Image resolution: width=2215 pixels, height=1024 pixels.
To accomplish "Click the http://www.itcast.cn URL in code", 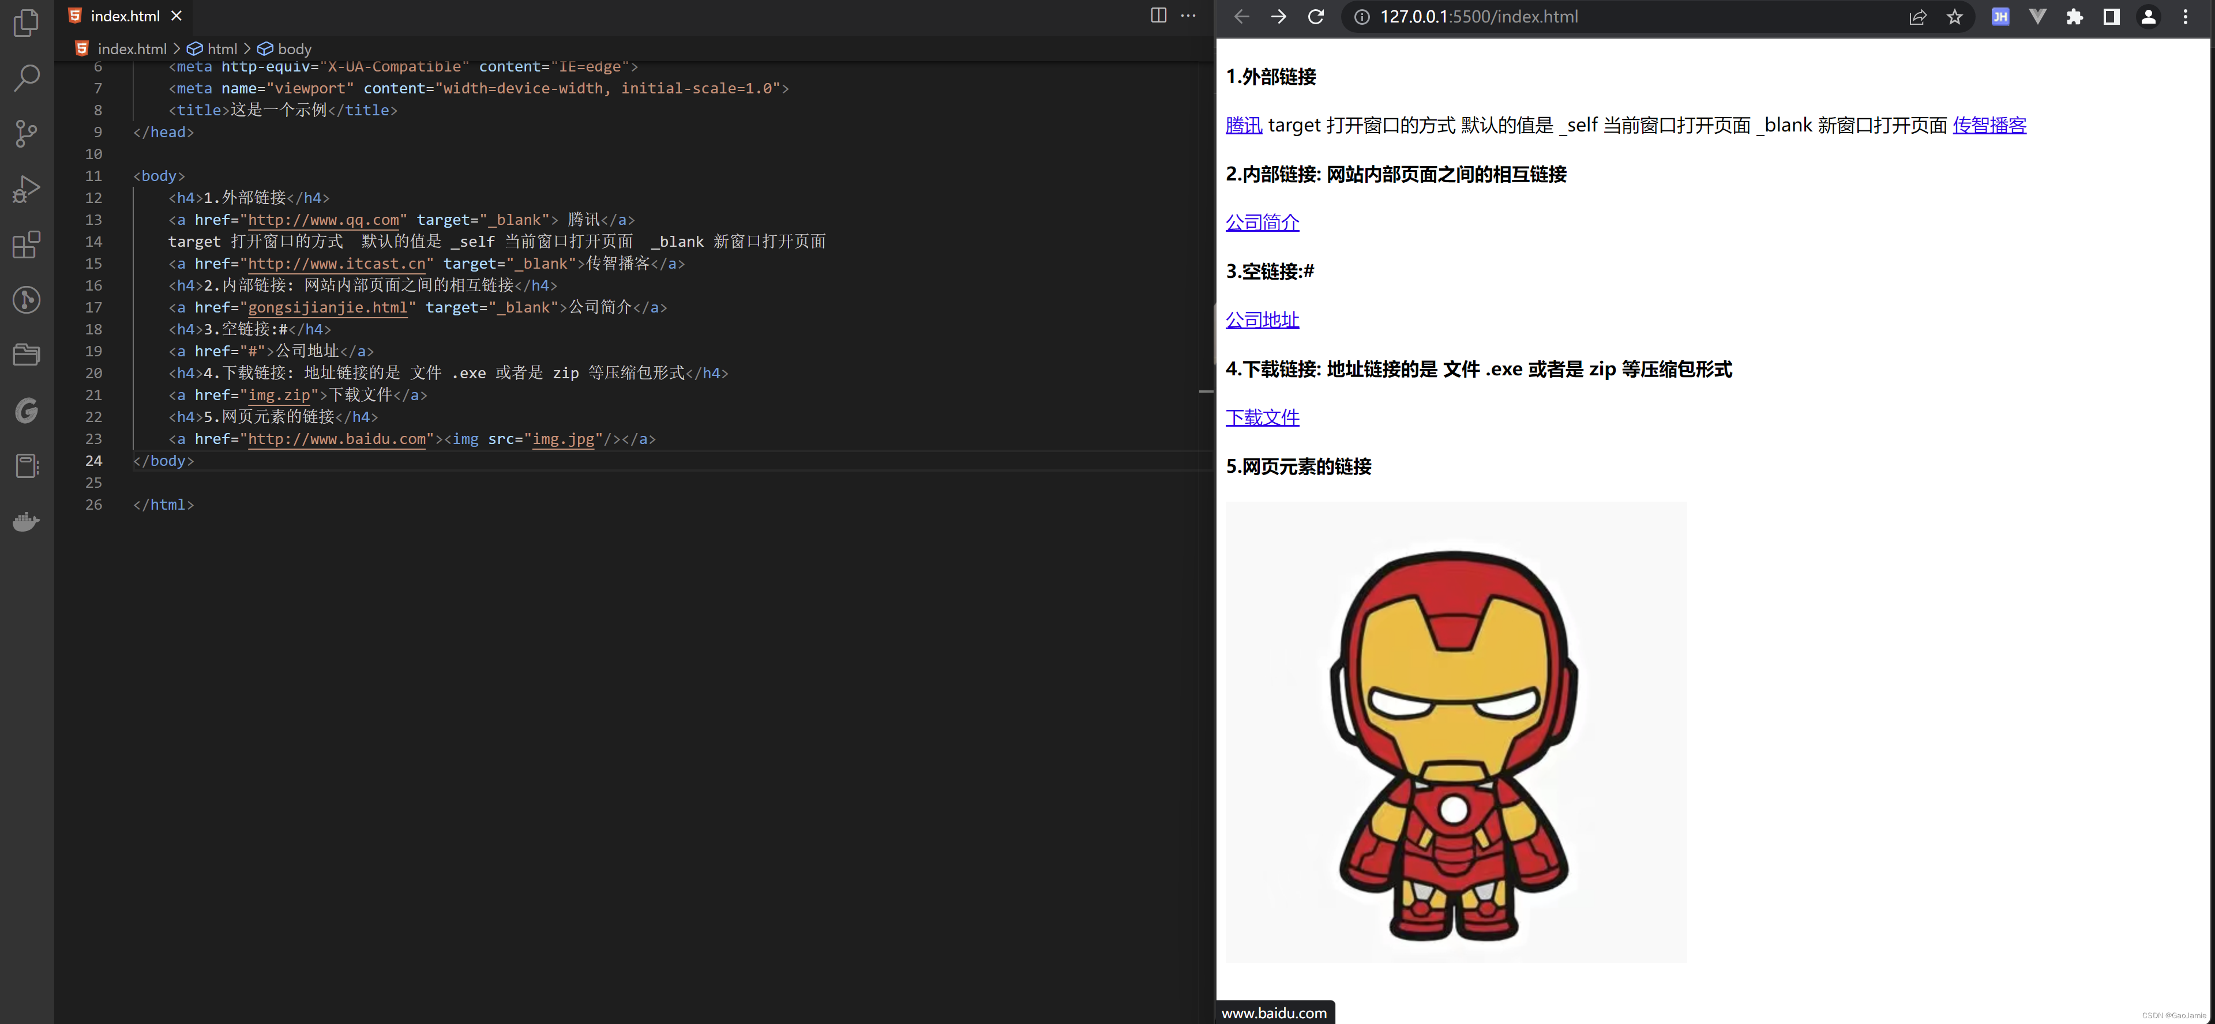I will 336,264.
